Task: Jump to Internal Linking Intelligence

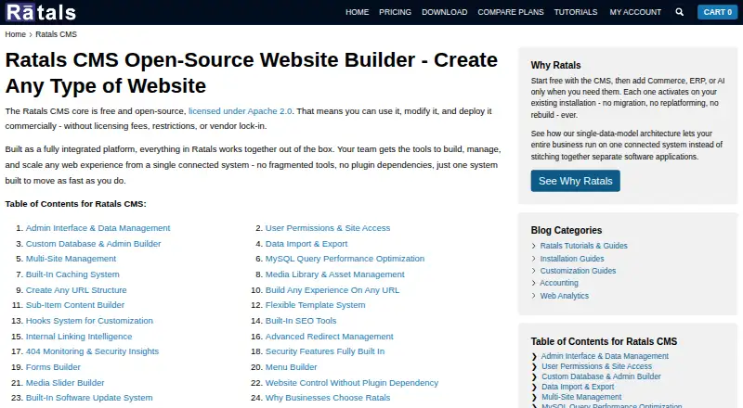Action: tap(79, 337)
